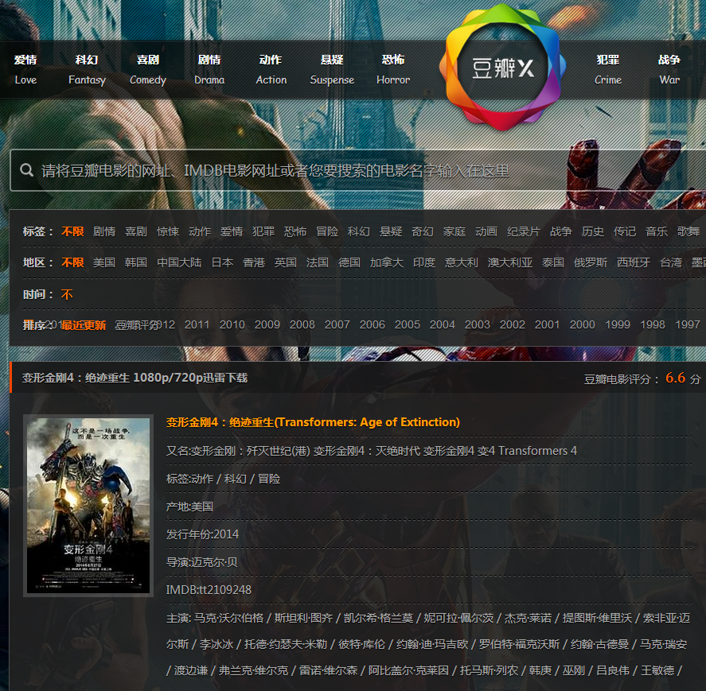Filter by year 2011
Image resolution: width=706 pixels, height=691 pixels.
197,324
